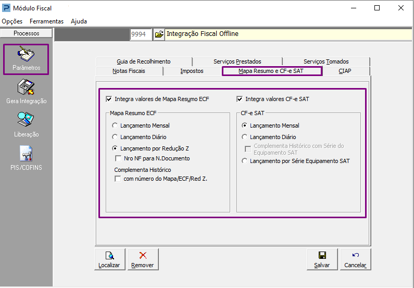414x288 pixels.
Task: Switch to Serviços Tomados tab
Action: [326, 61]
